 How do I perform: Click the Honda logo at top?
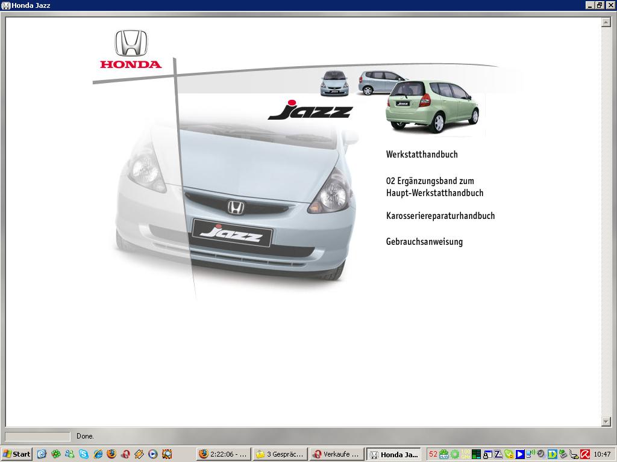click(x=131, y=49)
